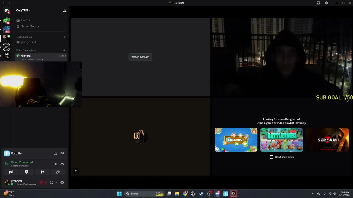Open the weather widget showing 79°F

[10, 194]
